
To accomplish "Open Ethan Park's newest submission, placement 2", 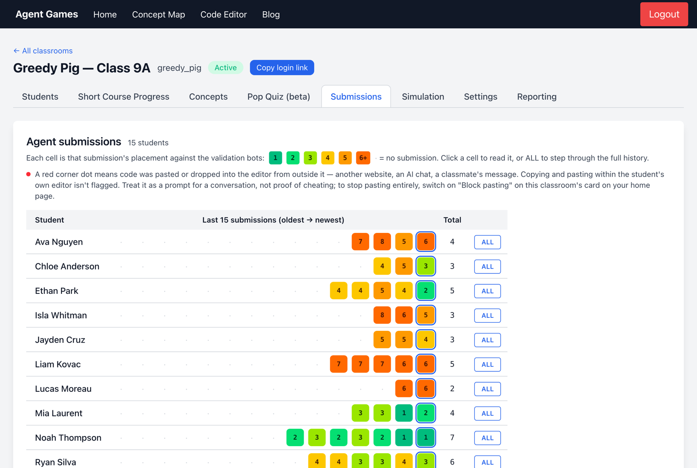I will pos(426,290).
